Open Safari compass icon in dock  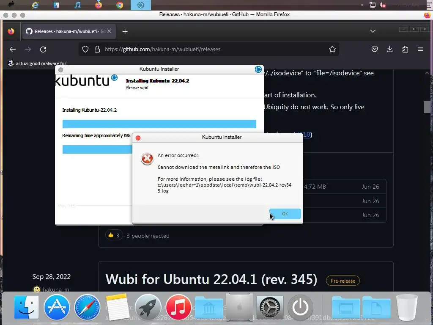(87, 307)
